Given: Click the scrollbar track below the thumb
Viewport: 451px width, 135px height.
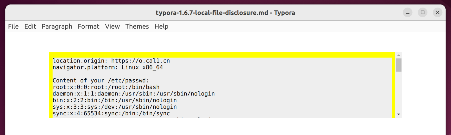Looking at the screenshot, I should 398,92.
